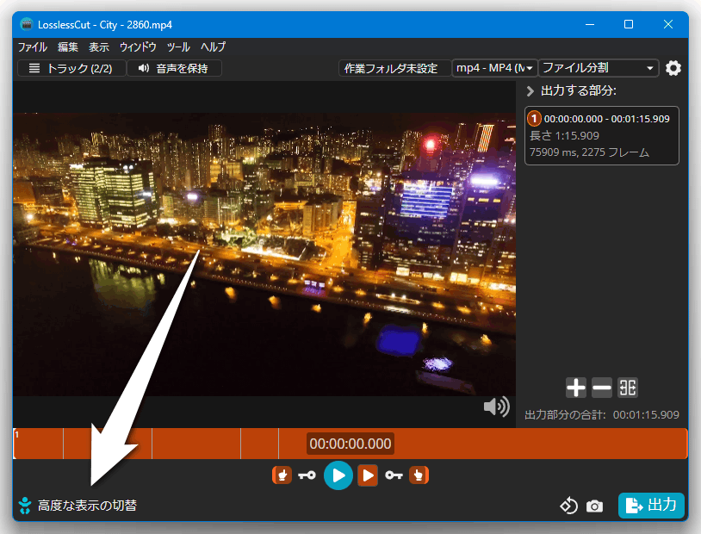Click the 75909 ms, 2275 フレーム text

click(x=589, y=152)
